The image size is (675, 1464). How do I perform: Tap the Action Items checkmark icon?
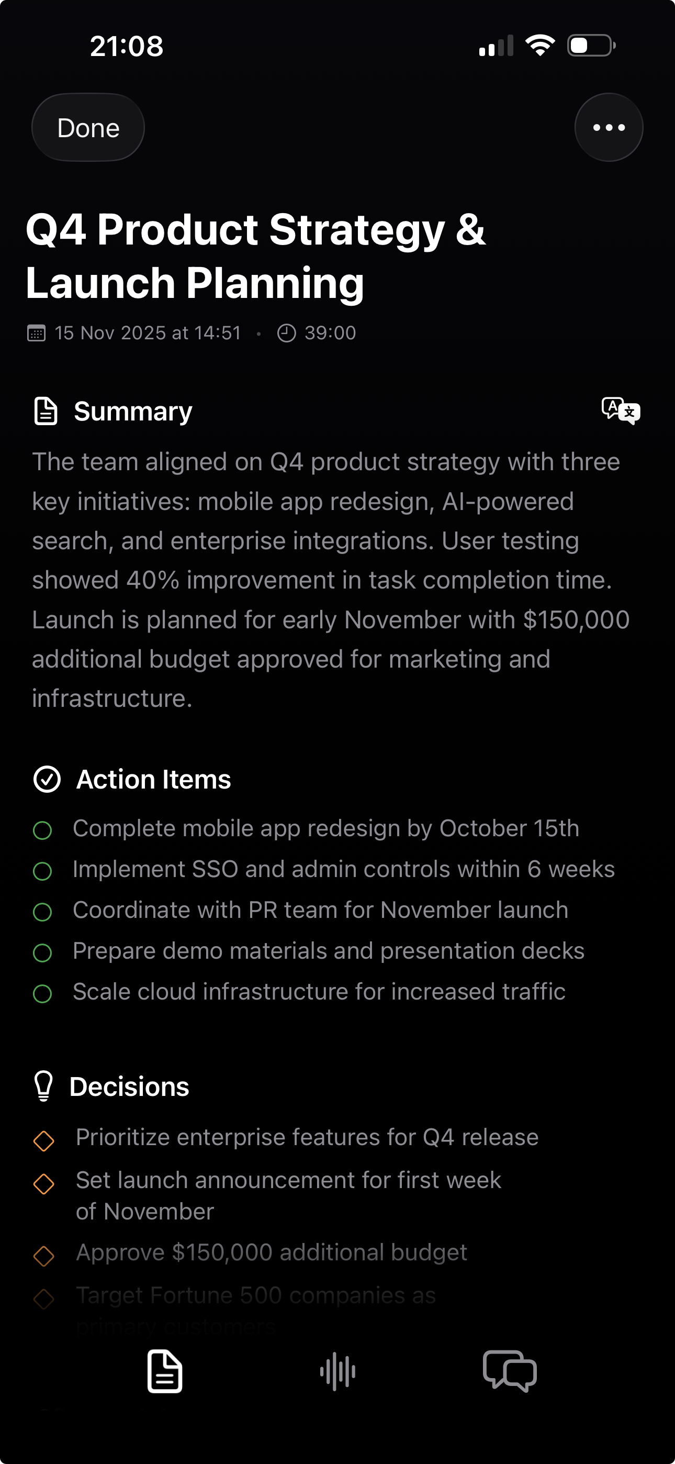coord(47,779)
